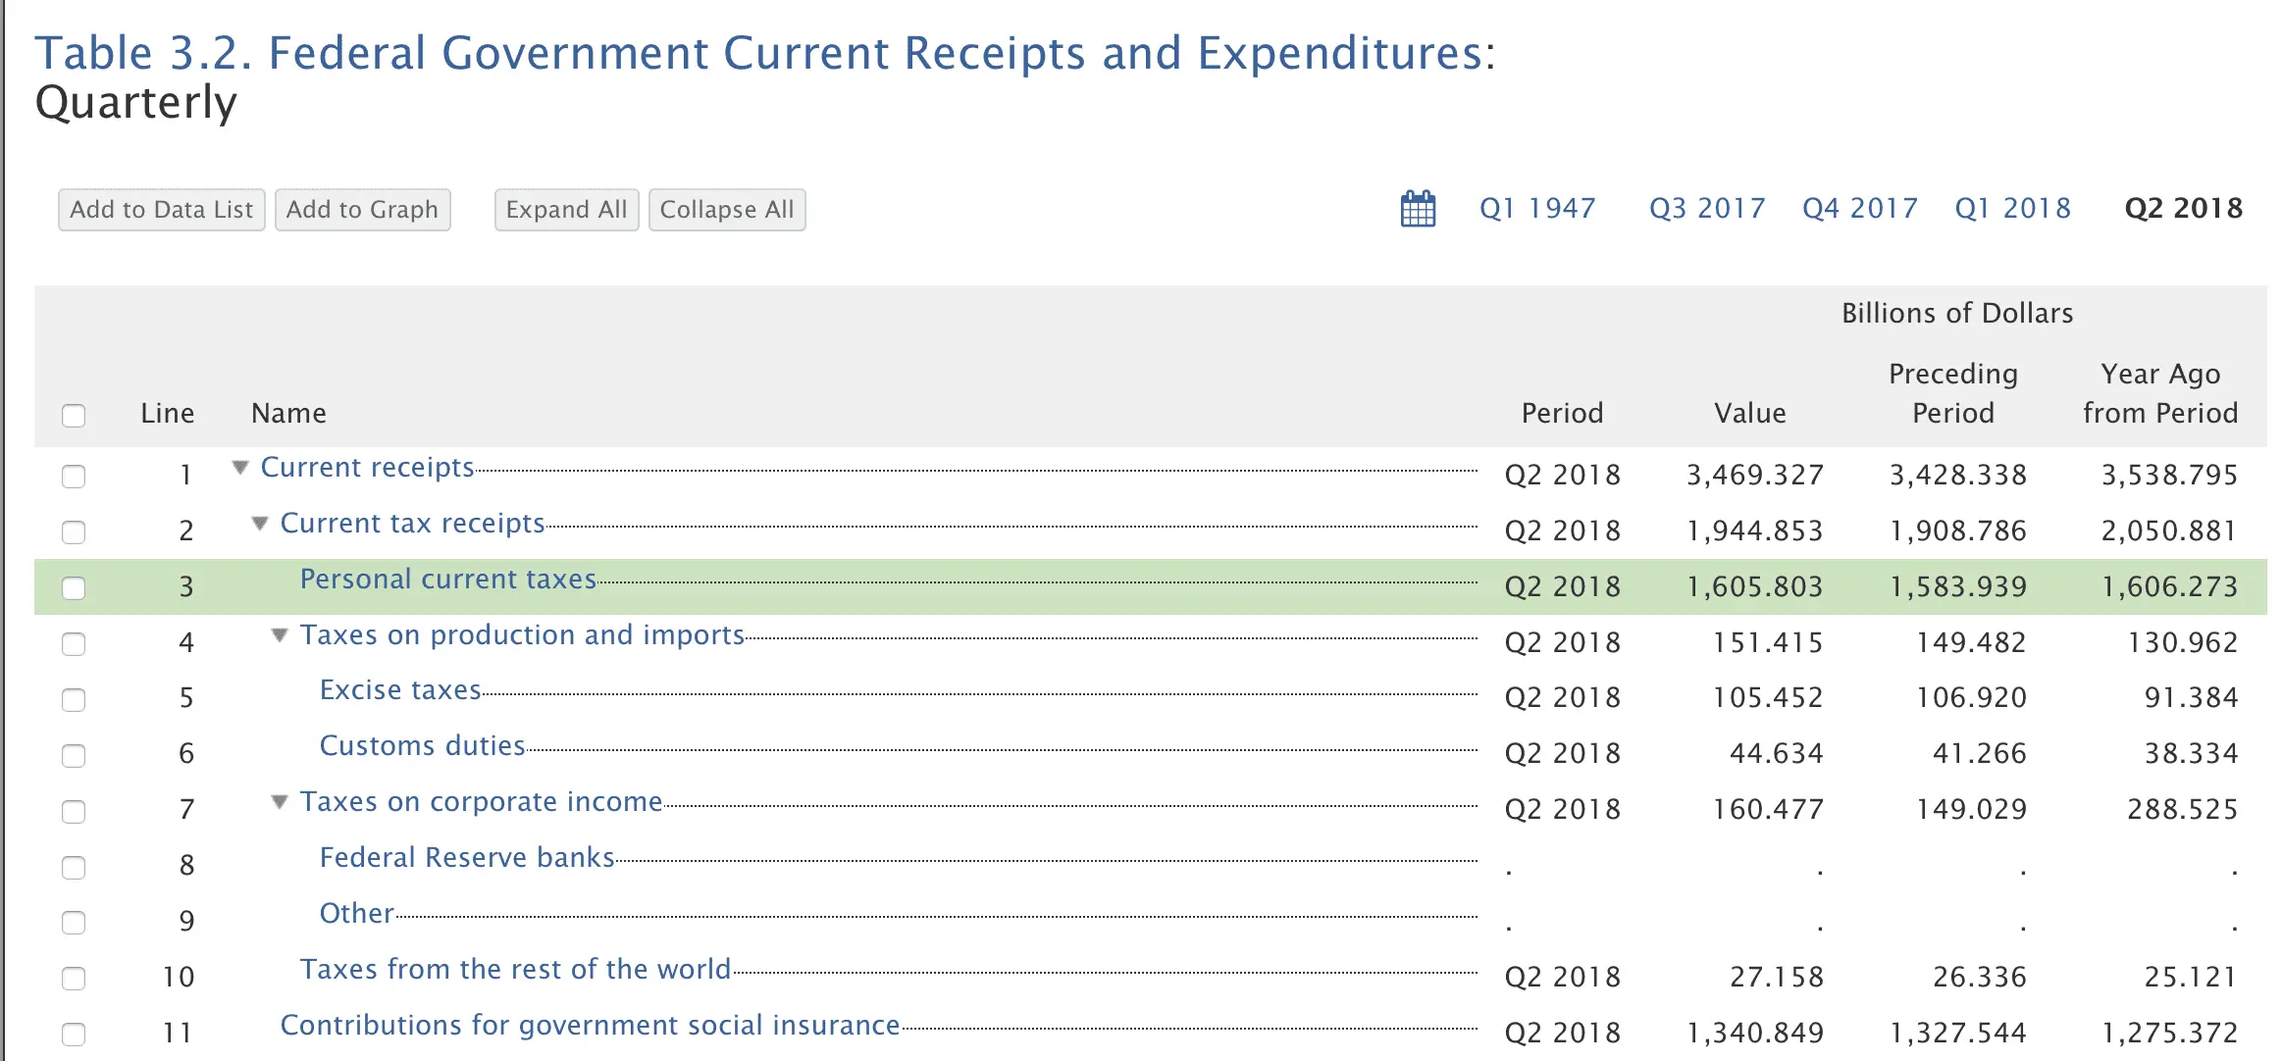Select checkbox on line 6 Customs duties
The image size is (2282, 1061).
pos(74,756)
